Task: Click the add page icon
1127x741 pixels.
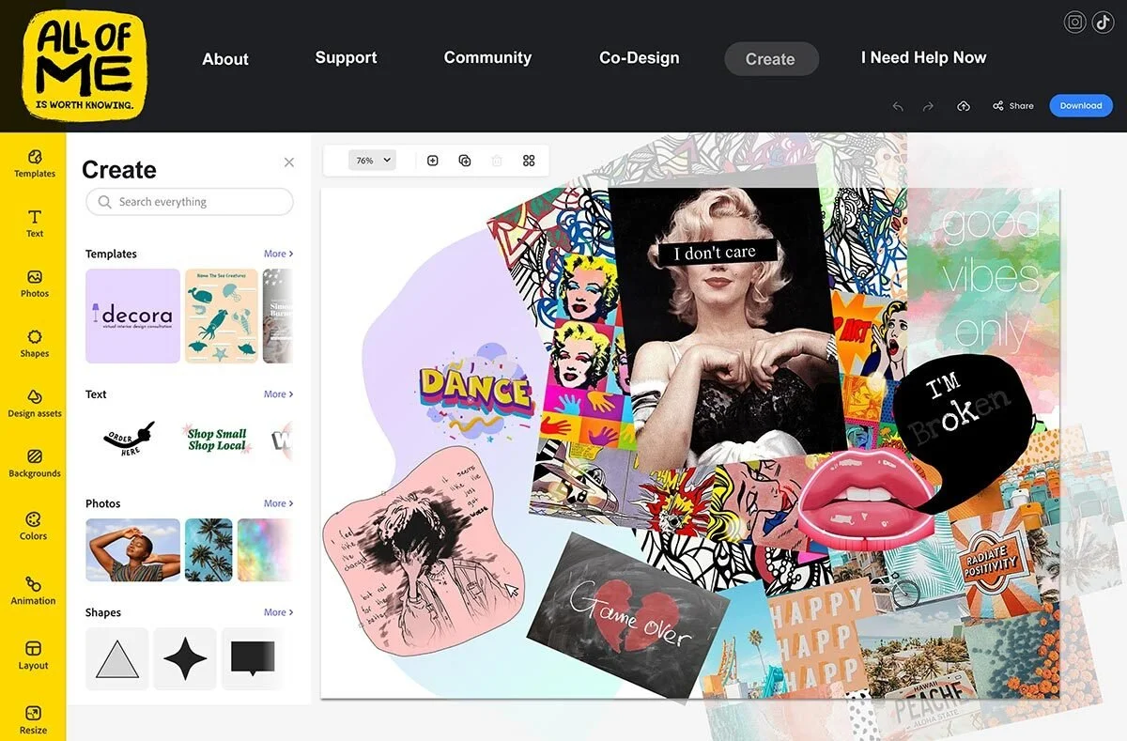Action: click(433, 161)
